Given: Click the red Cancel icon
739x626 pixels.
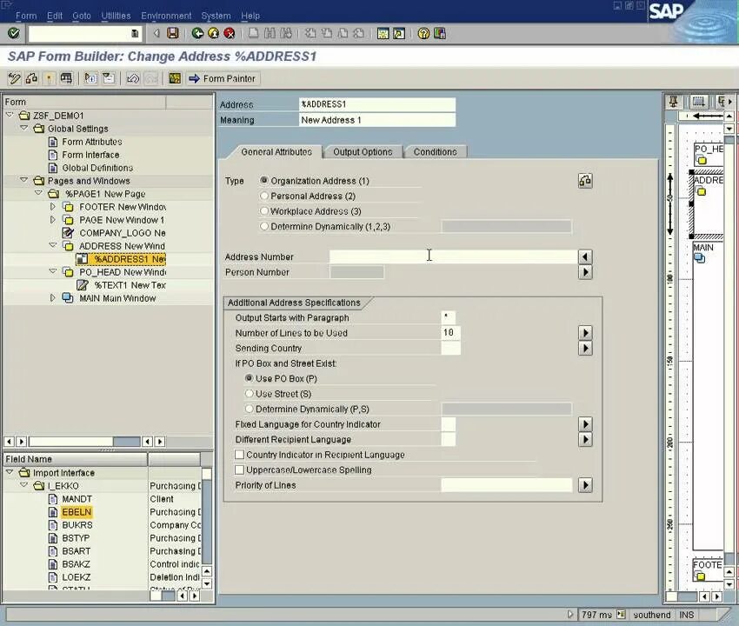Looking at the screenshot, I should tap(229, 33).
